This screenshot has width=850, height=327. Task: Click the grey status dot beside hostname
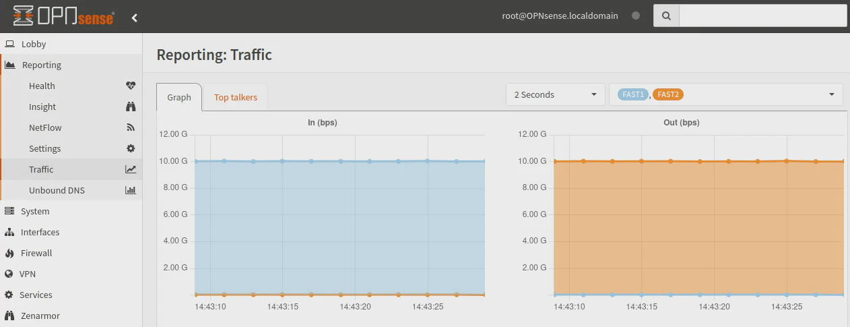[636, 16]
